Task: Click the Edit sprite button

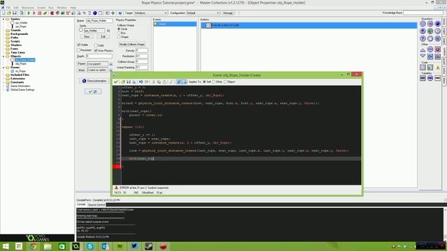Action: 103,37
